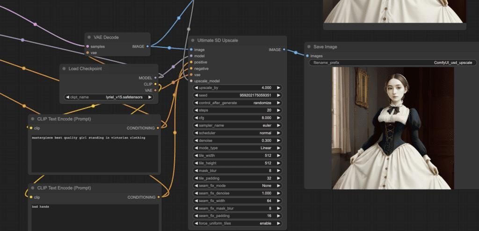Click the IMAGE output port on VAE Decode
Image resolution: width=479 pixels, height=231 pixels.
pos(148,46)
